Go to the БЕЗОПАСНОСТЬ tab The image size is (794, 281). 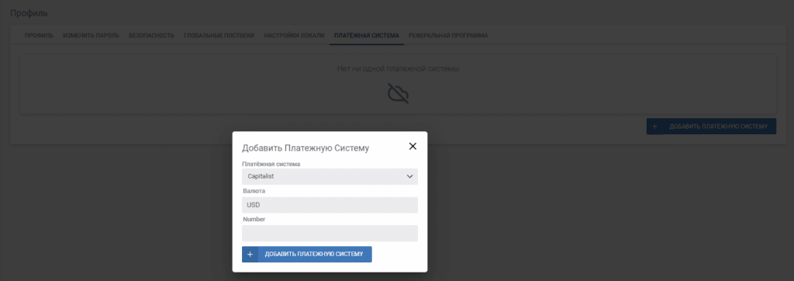(x=151, y=36)
